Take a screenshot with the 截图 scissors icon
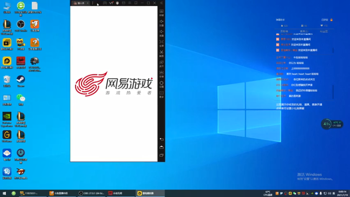350x197 pixels. [x=161, y=53]
